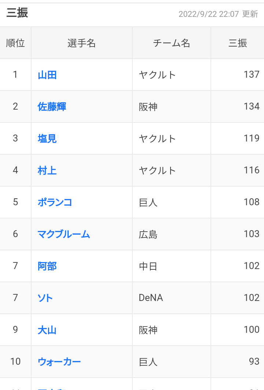This screenshot has width=264, height=390.
Task: Open player link マクブルーム
Action: [64, 234]
